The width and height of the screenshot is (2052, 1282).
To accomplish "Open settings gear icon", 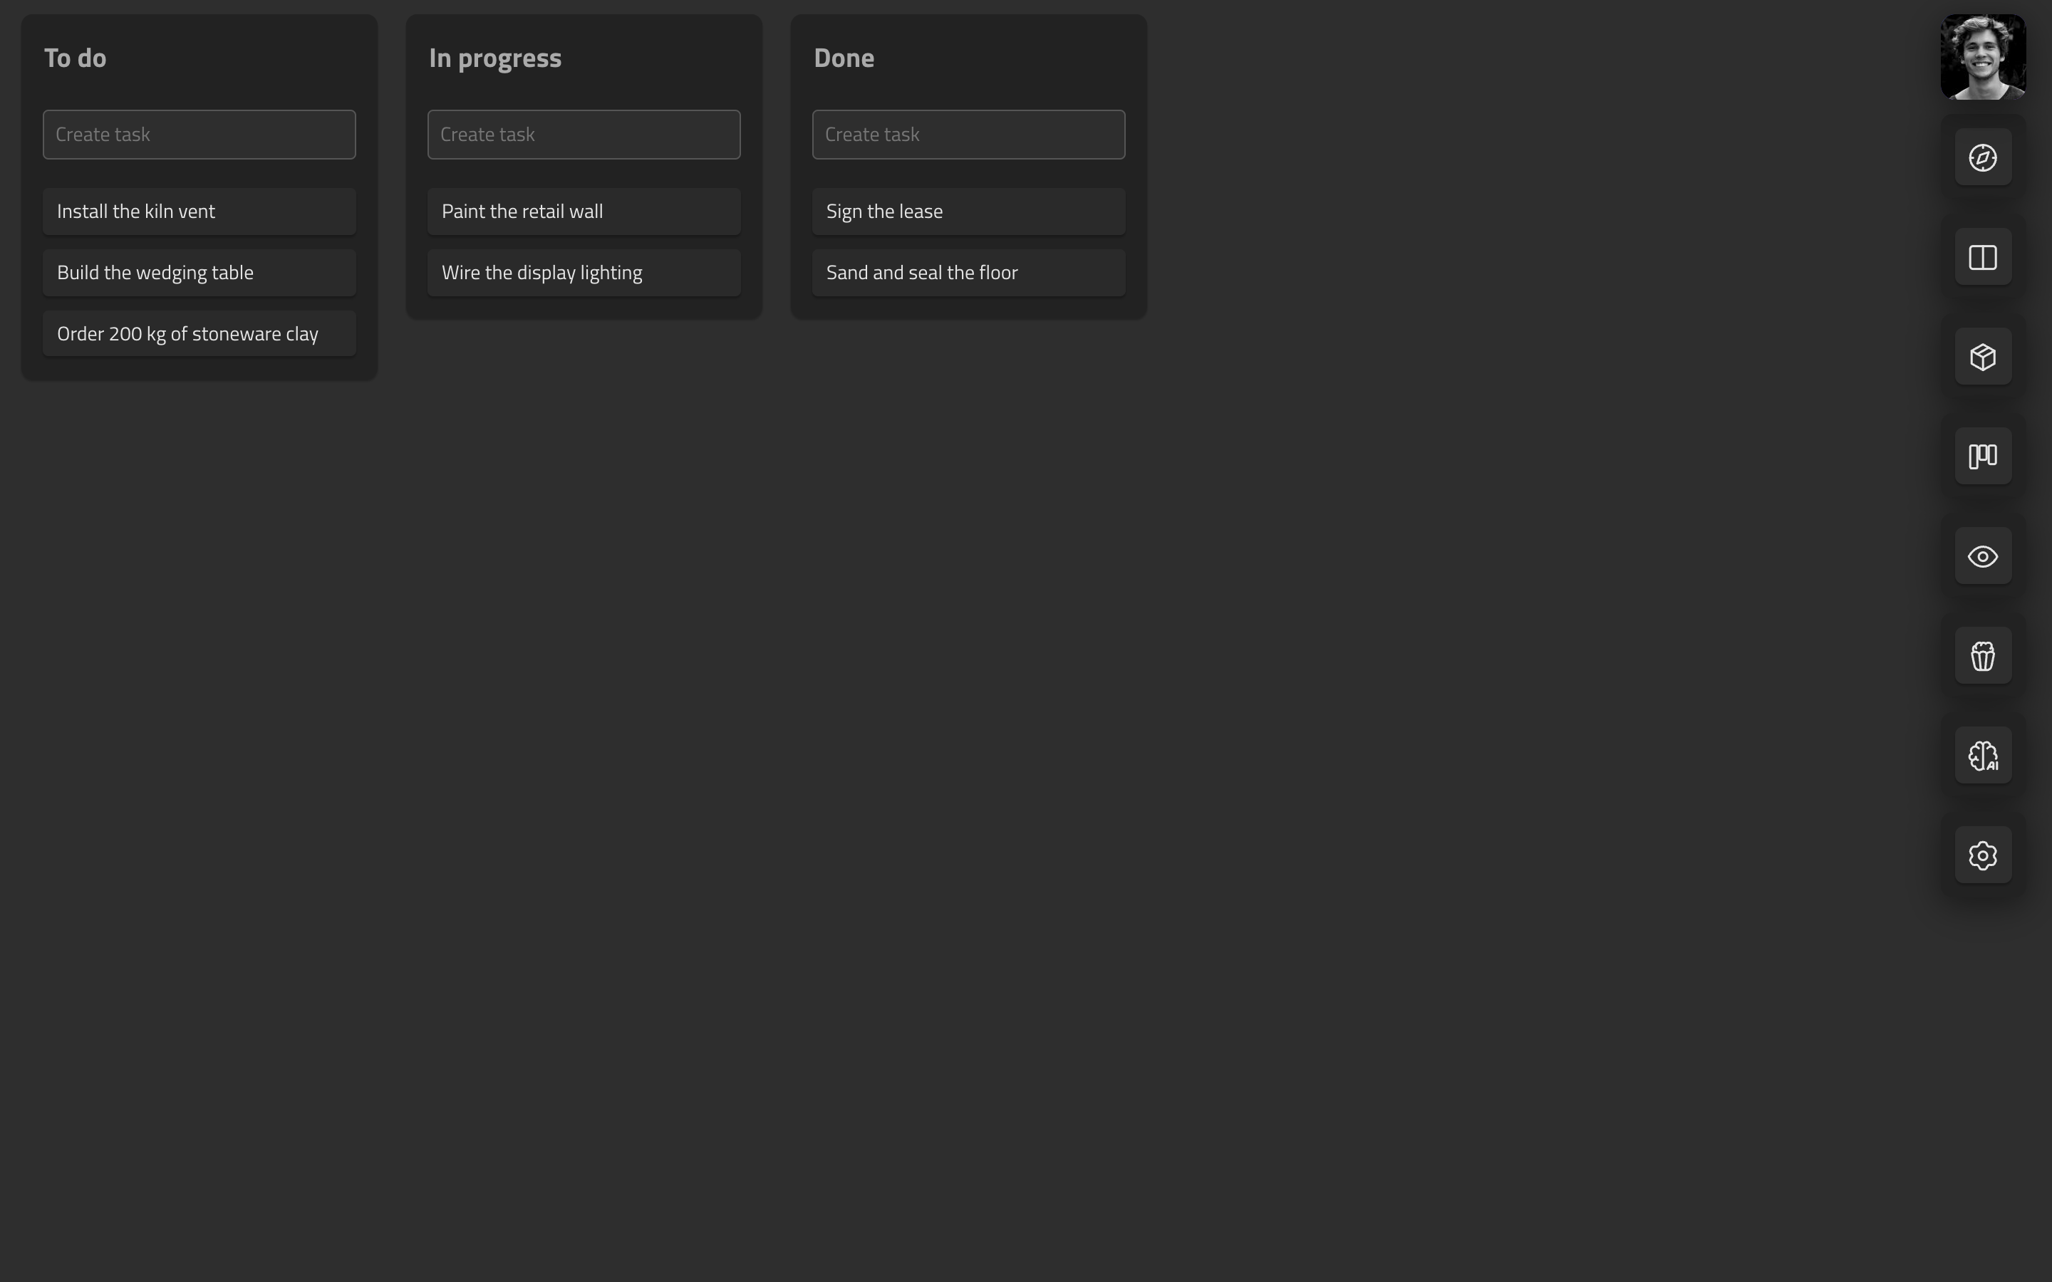I will (1982, 855).
